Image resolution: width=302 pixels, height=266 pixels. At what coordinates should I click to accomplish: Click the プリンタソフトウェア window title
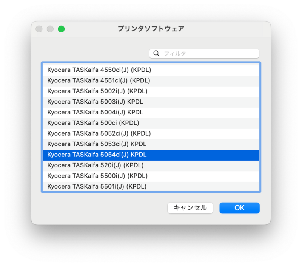(151, 29)
